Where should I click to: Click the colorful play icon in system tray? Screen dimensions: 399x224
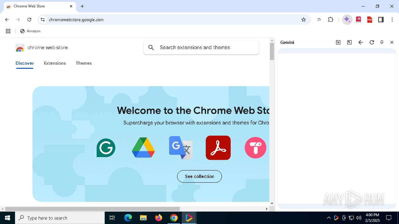336,218
